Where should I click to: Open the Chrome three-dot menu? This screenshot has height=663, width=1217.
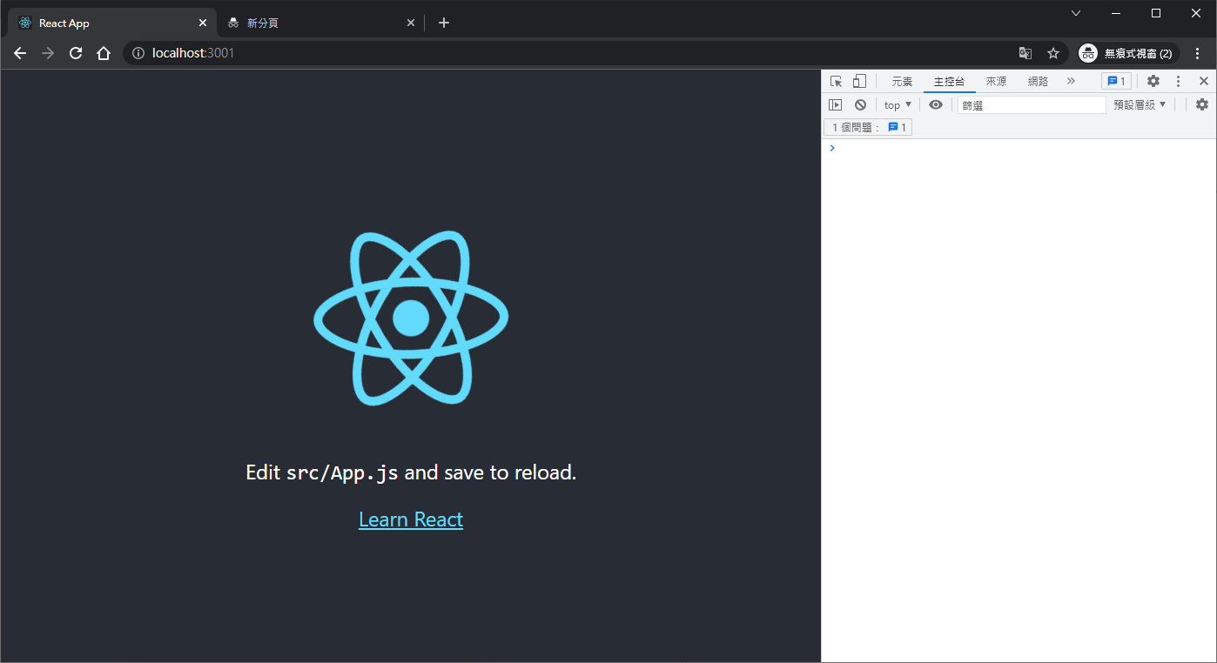point(1198,53)
